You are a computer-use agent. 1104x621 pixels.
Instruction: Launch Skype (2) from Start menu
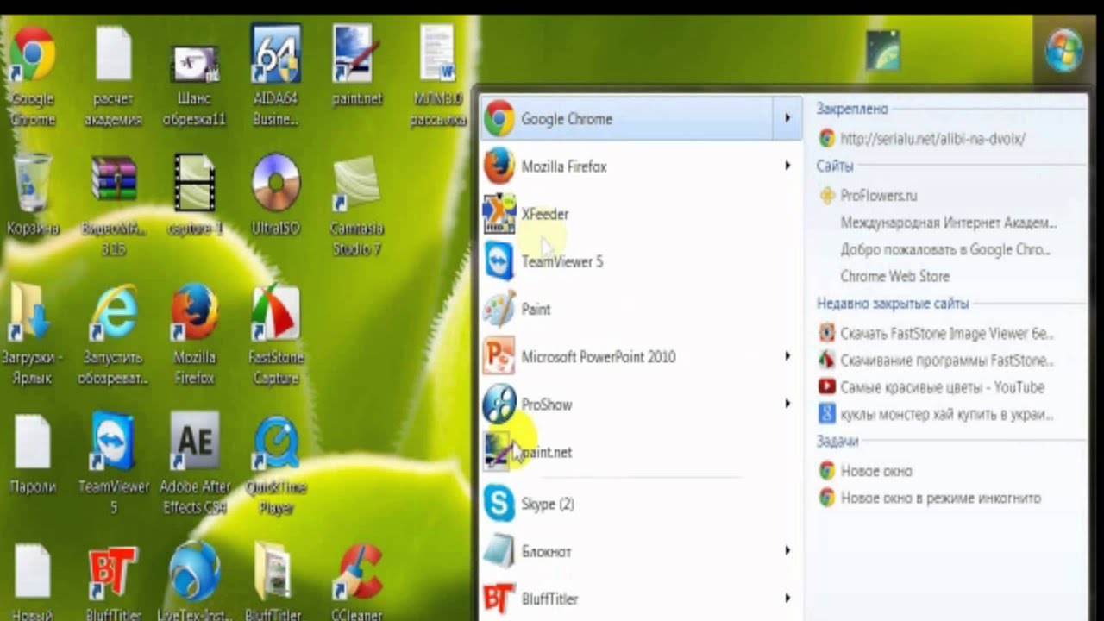[641, 504]
